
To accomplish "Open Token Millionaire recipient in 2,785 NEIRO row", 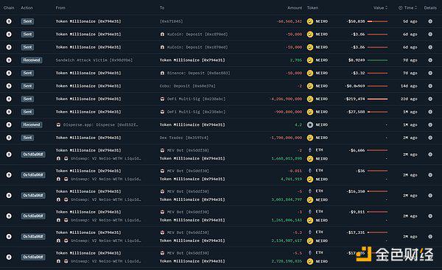I will [192, 60].
